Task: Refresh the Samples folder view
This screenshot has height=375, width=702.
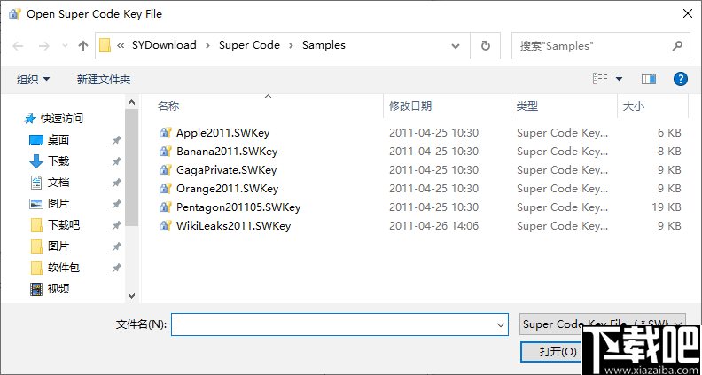Action: 486,46
